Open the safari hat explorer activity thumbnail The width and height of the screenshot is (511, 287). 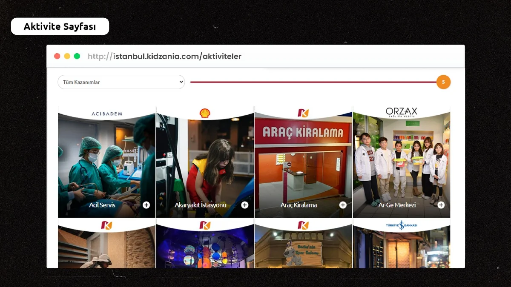point(107,243)
